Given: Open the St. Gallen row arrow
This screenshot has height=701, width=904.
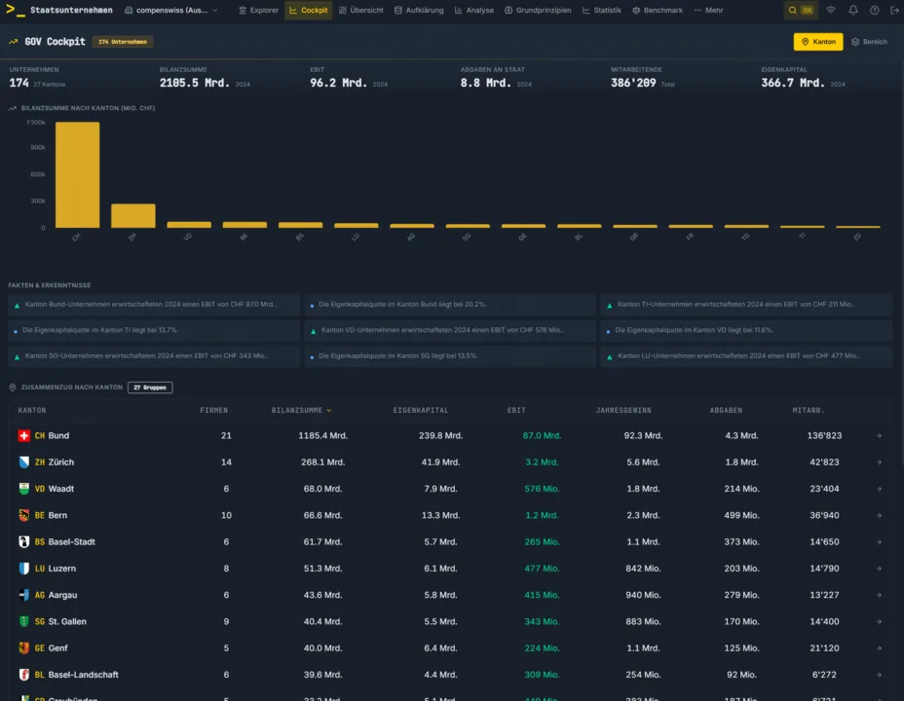Looking at the screenshot, I should pyautogui.click(x=880, y=621).
